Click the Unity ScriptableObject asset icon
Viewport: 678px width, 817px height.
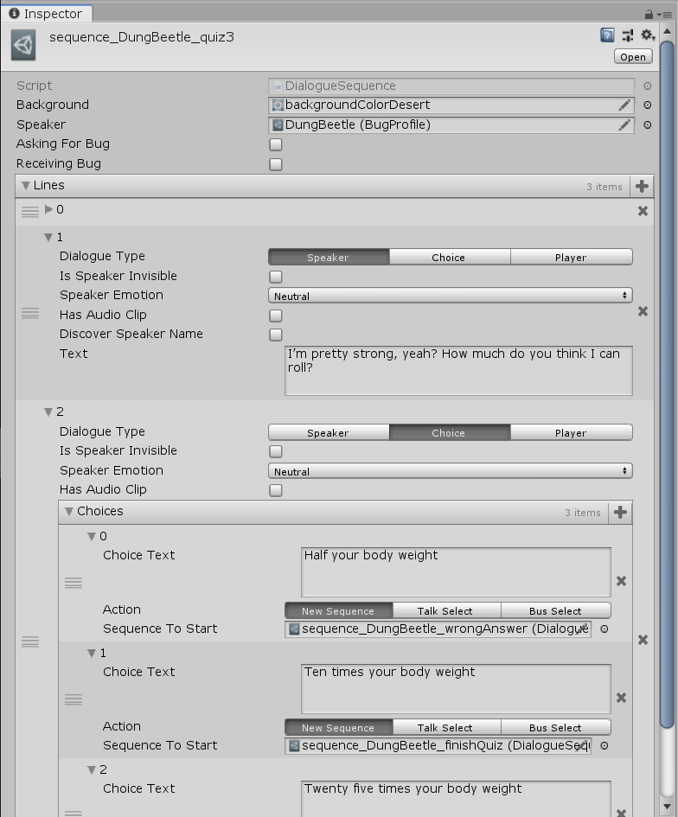coord(23,45)
